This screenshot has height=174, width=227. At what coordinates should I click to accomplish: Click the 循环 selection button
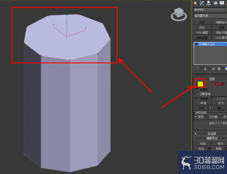tap(220, 108)
